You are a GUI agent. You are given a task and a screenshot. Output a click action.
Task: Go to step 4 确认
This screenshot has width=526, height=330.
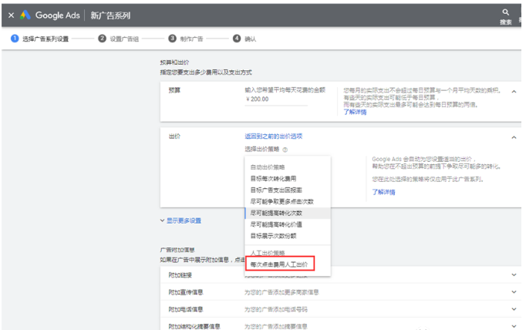click(x=237, y=39)
